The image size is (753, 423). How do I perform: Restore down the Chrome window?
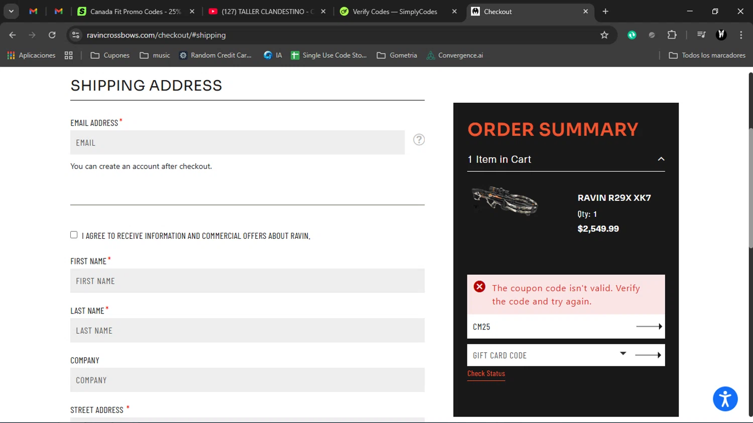(x=715, y=11)
